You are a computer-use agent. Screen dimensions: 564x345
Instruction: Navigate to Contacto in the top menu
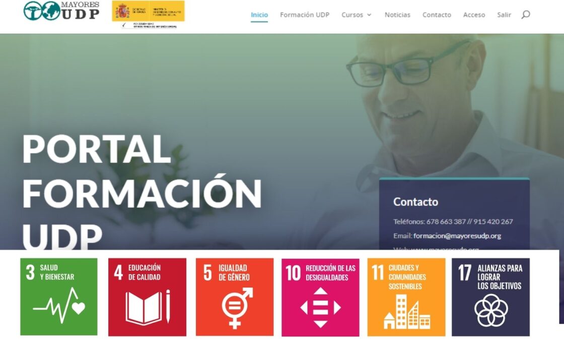point(437,15)
